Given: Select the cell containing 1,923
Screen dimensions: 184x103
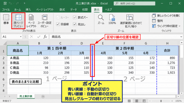Looking at the screenshot, I should (167, 73).
